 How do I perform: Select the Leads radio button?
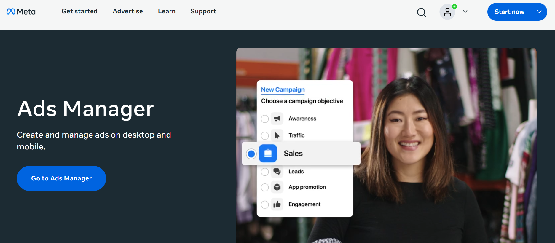point(265,172)
